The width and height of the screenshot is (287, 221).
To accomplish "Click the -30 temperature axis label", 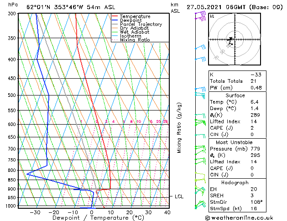I will [x=35, y=212].
